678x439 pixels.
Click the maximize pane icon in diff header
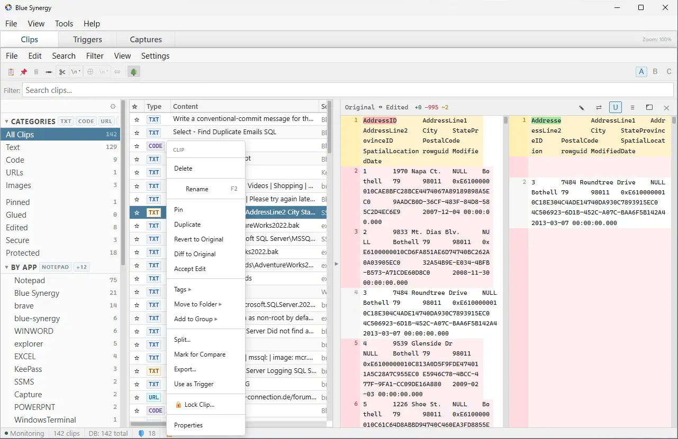click(x=649, y=107)
